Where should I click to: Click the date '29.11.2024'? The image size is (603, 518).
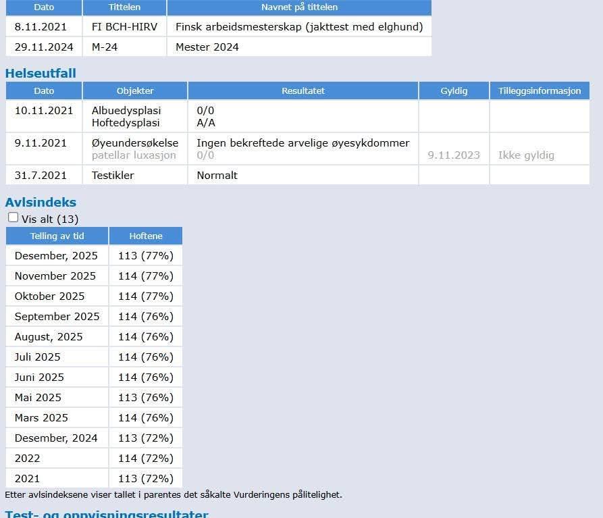[x=44, y=47]
